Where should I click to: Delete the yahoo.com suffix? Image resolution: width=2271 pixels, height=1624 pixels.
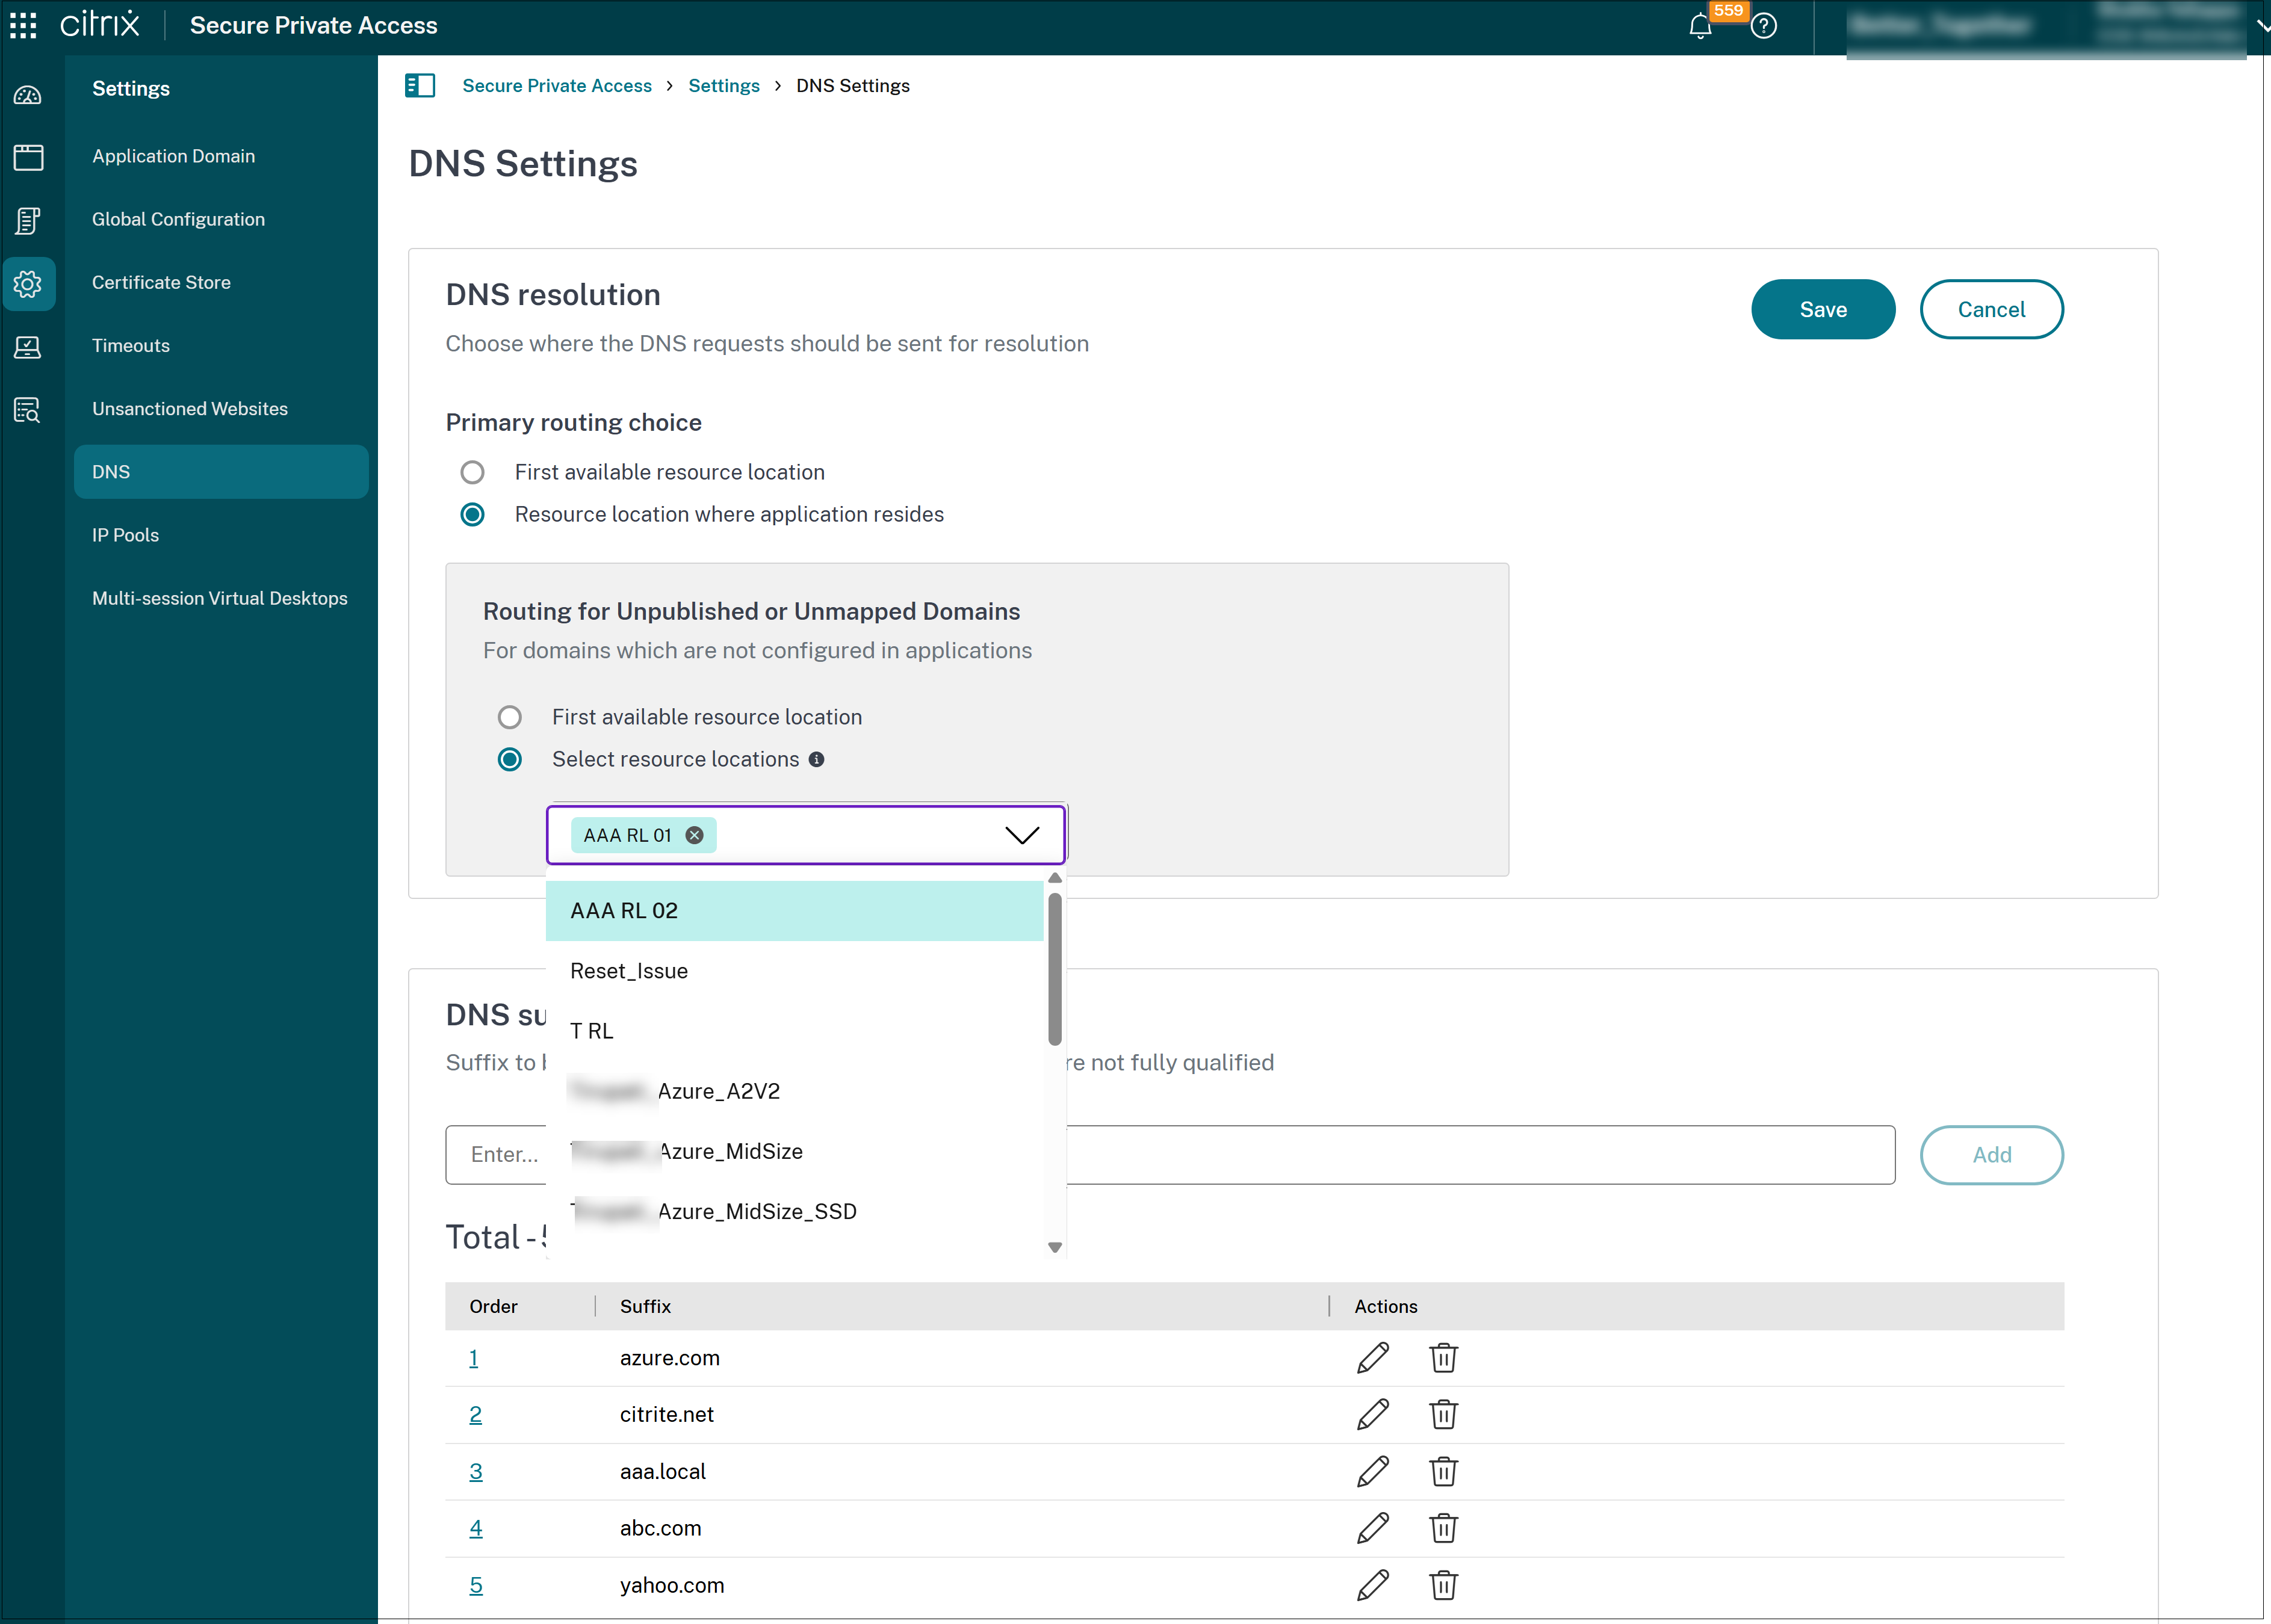[x=1443, y=1585]
